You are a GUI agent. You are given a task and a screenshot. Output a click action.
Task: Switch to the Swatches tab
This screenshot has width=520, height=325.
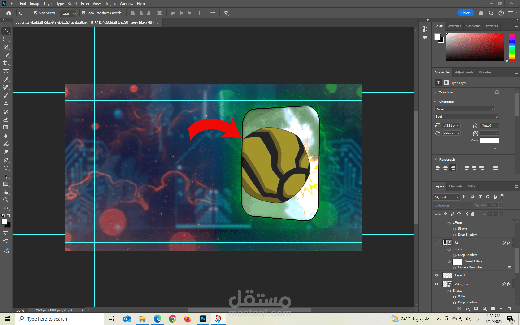[454, 26]
